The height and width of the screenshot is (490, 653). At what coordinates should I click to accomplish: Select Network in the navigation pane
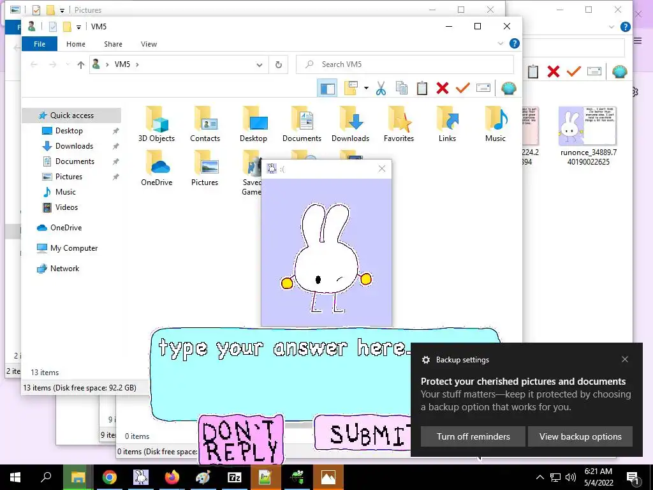click(x=64, y=269)
